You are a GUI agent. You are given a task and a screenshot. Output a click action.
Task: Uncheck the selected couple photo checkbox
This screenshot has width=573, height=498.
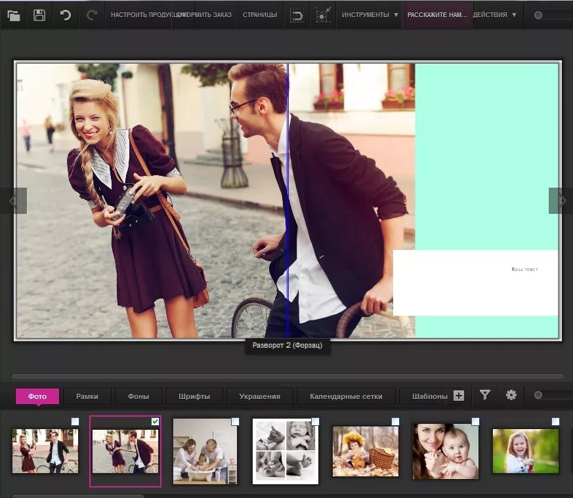point(155,422)
